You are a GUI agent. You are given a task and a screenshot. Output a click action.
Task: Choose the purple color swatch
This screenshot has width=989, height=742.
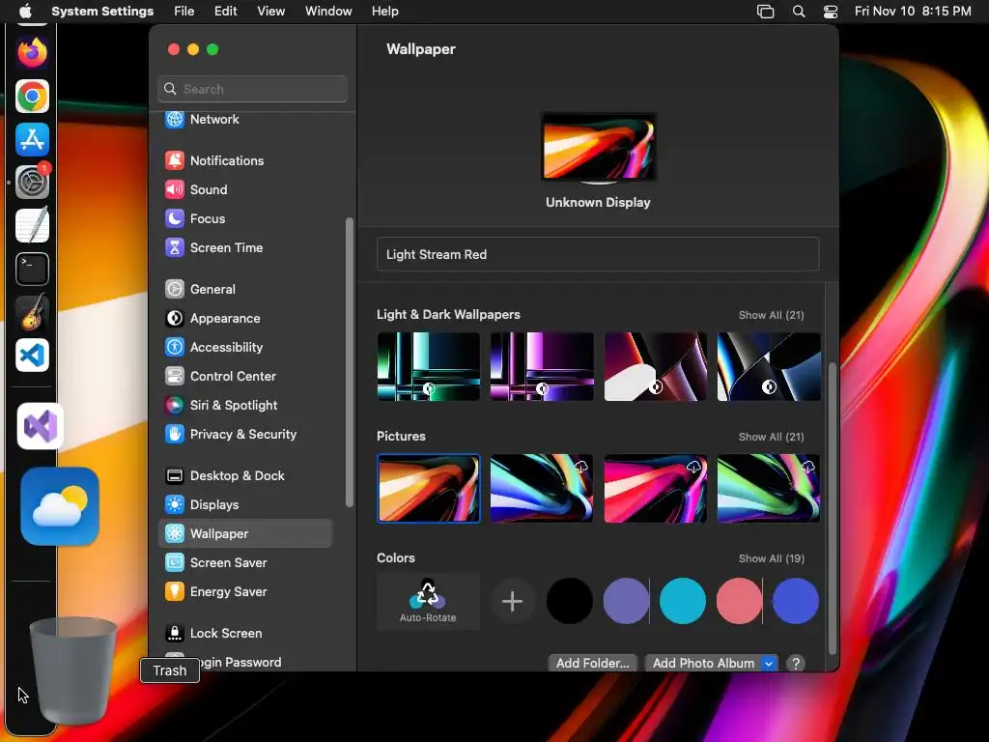coord(626,601)
